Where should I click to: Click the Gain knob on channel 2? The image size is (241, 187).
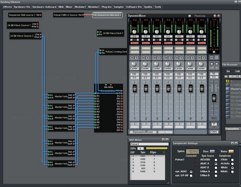(x=145, y=32)
